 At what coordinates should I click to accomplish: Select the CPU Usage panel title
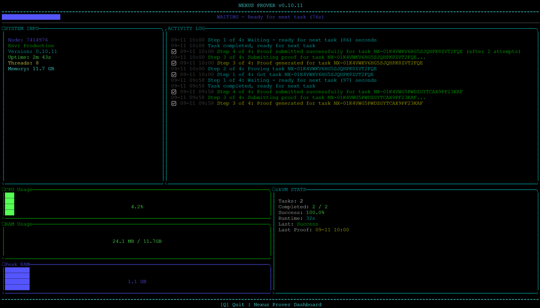pos(18,190)
